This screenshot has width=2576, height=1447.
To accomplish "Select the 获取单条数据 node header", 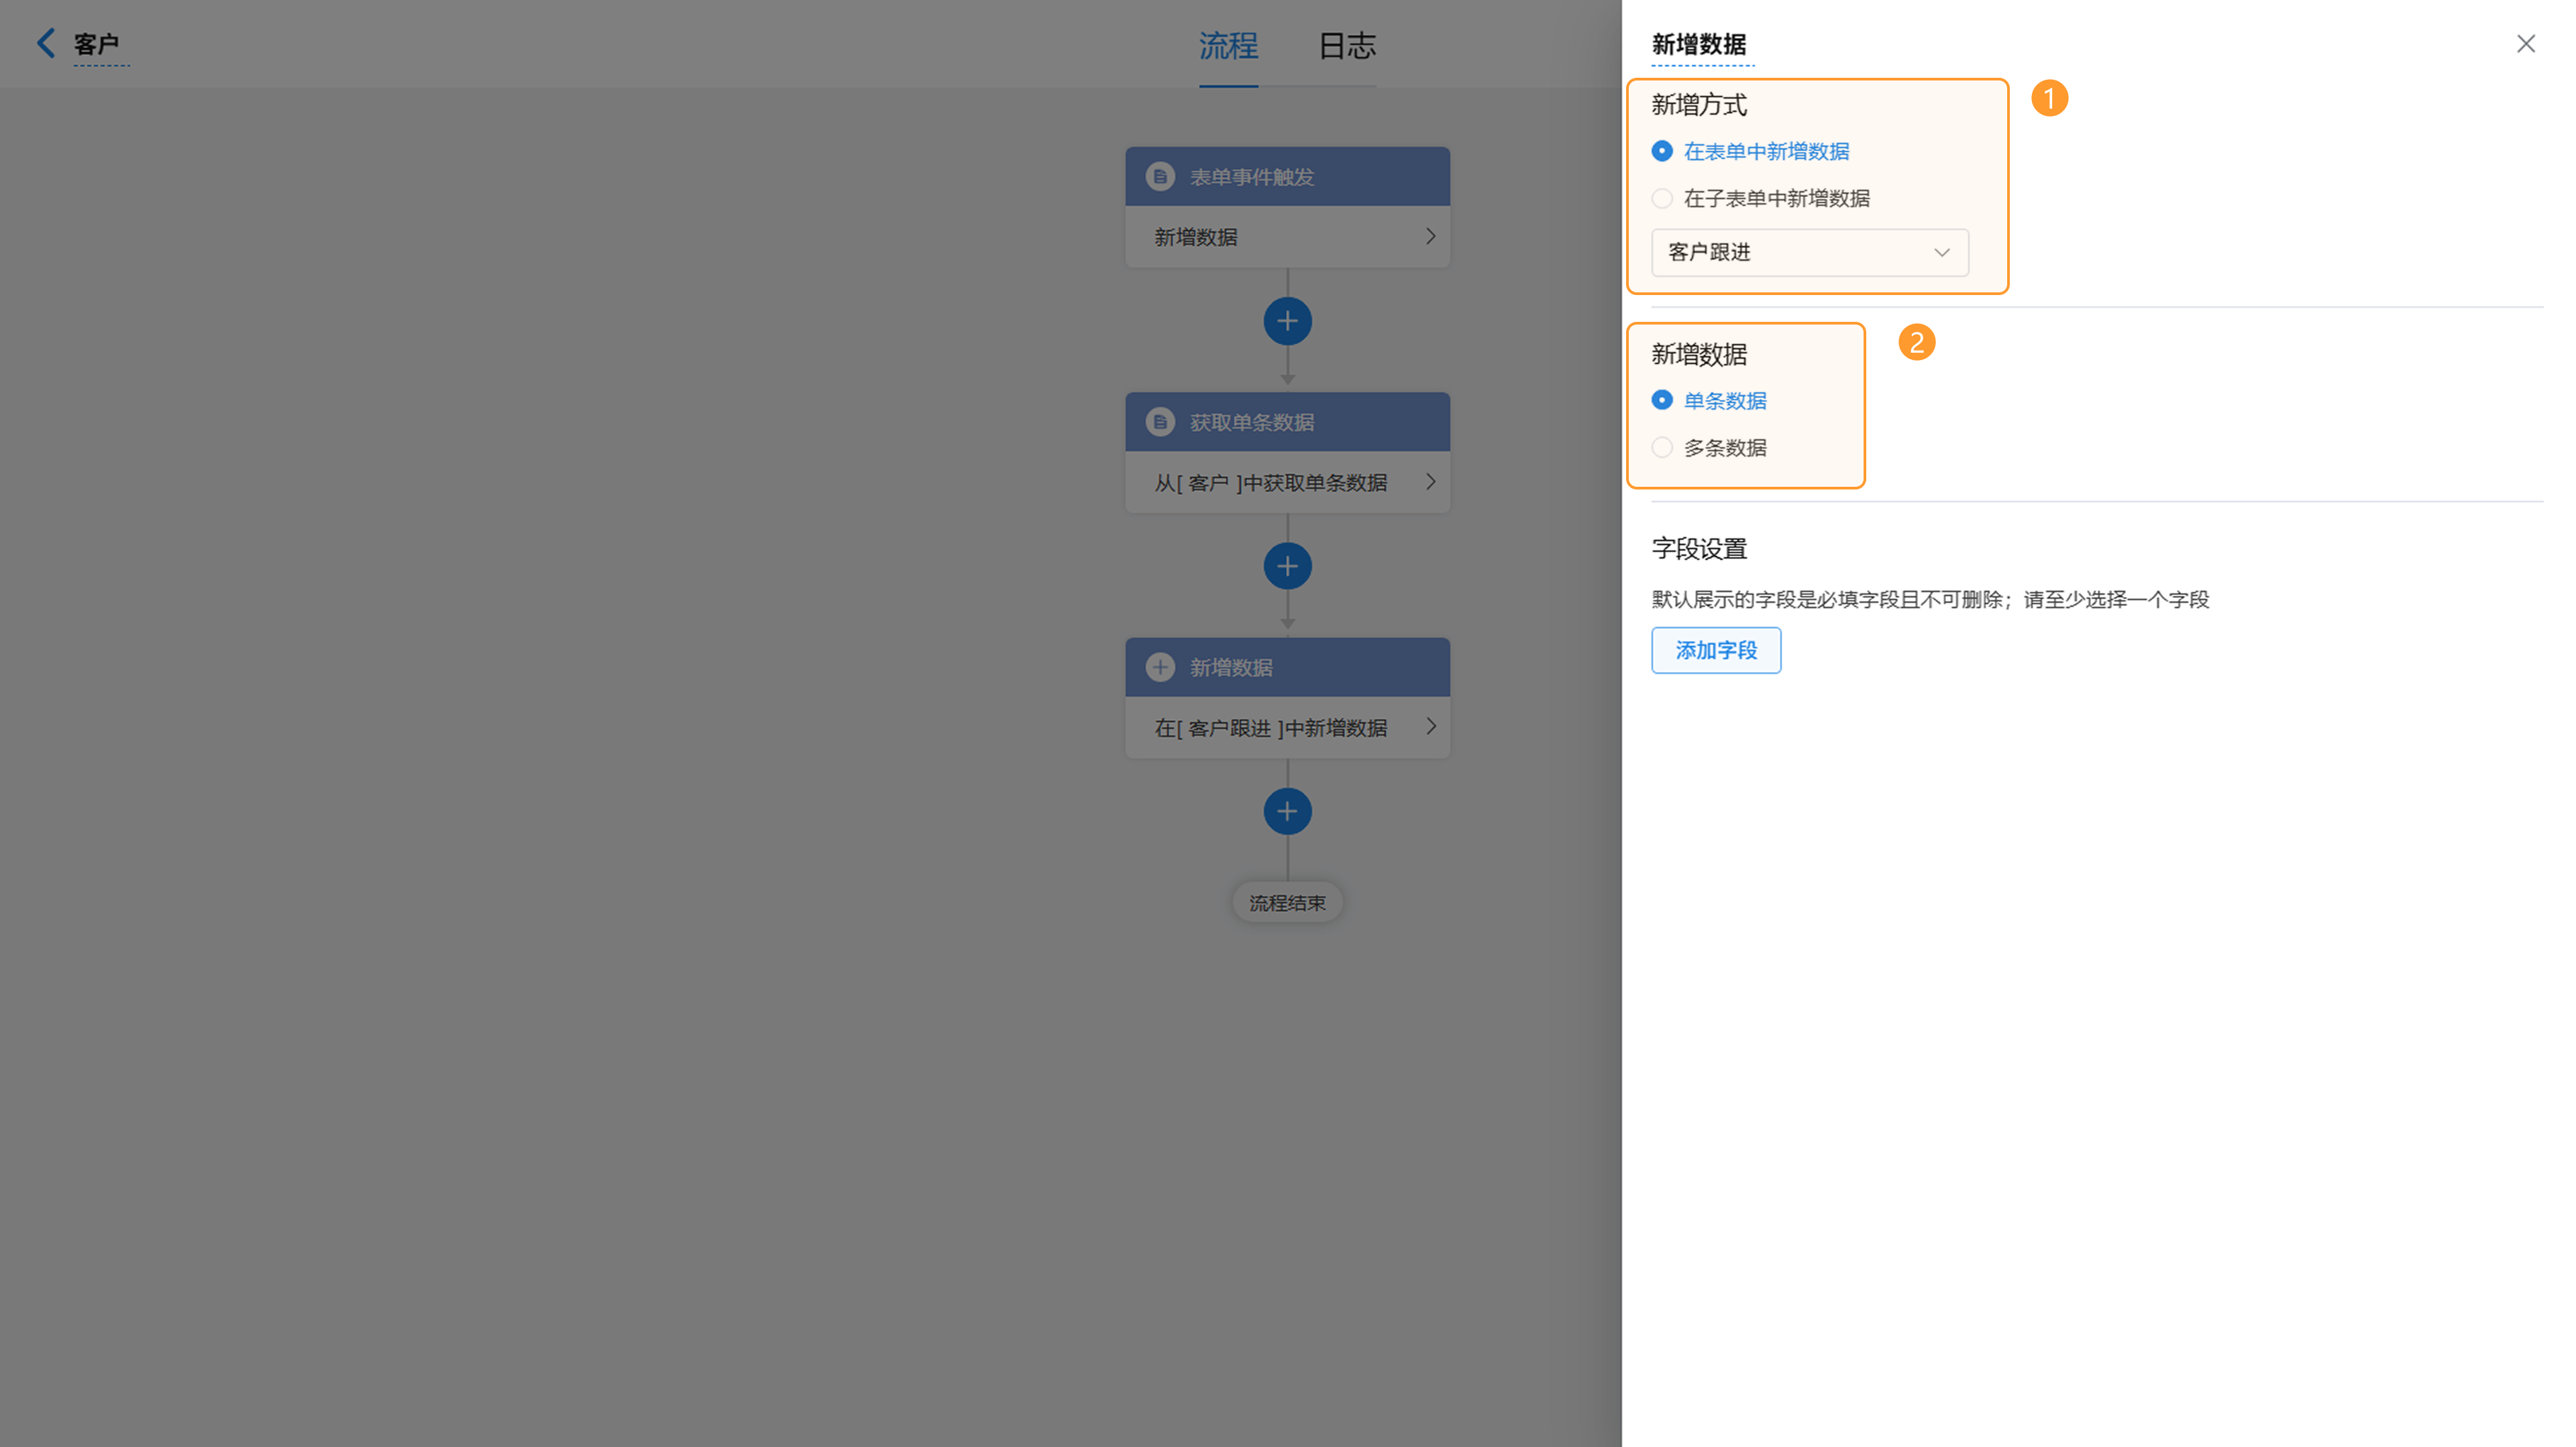I will (1287, 422).
